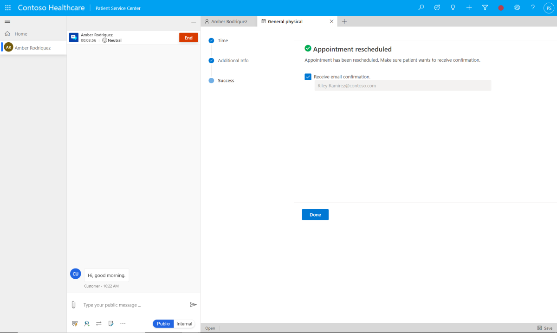The width and height of the screenshot is (557, 333).
Task: Open more chat options ellipsis
Action: tap(123, 324)
